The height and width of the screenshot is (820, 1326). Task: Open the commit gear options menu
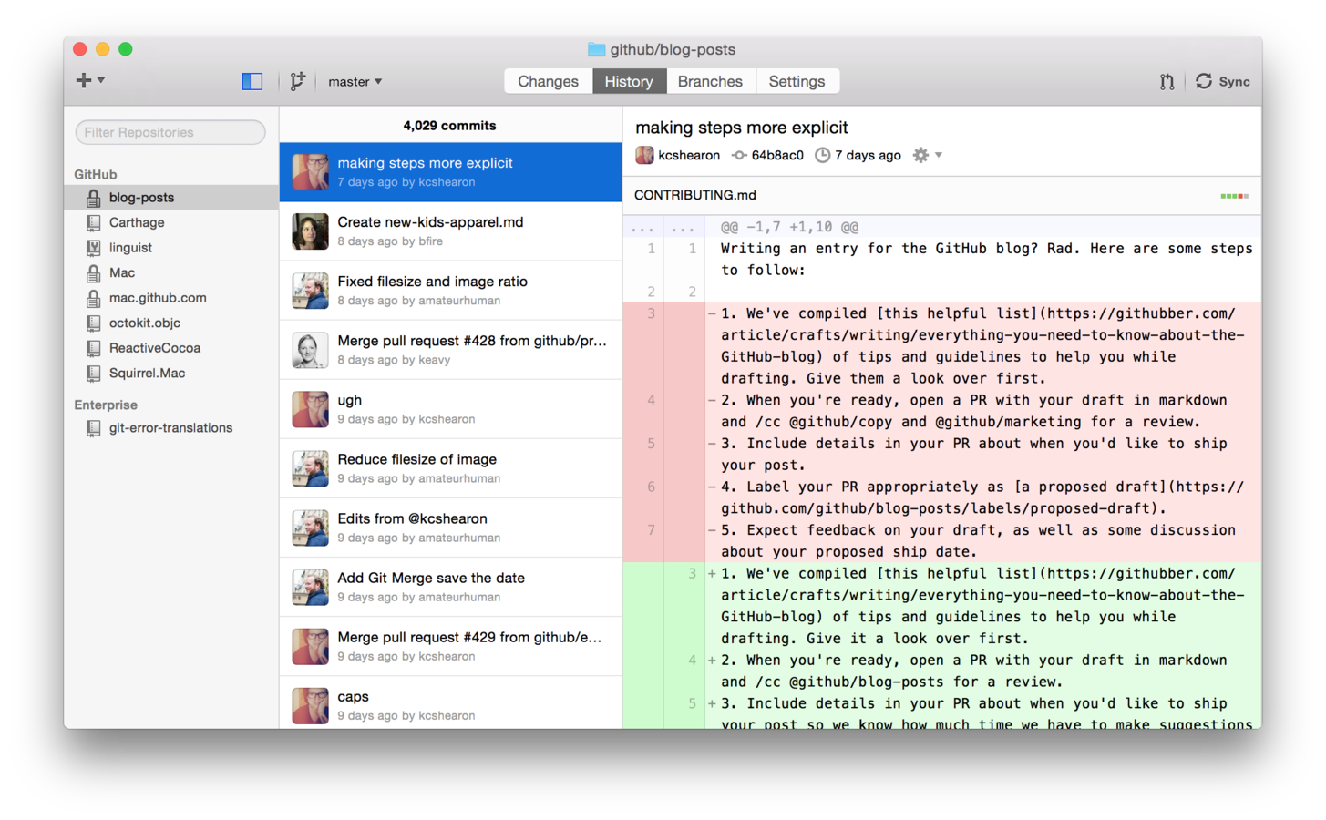tap(927, 155)
